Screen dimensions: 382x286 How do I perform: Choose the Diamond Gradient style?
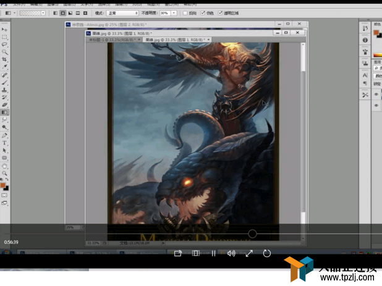tap(85, 13)
